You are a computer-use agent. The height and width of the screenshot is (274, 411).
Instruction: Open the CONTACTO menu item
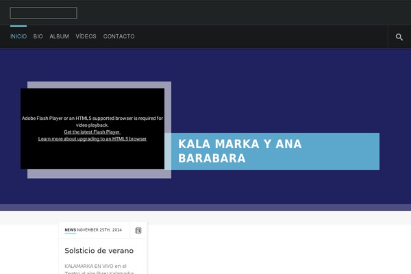coord(119,36)
